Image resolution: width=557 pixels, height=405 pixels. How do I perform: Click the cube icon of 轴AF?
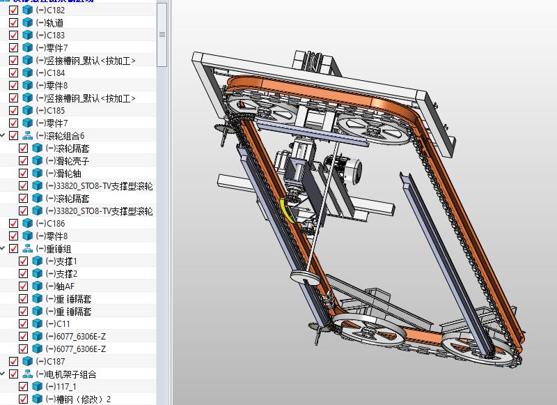pyautogui.click(x=38, y=286)
